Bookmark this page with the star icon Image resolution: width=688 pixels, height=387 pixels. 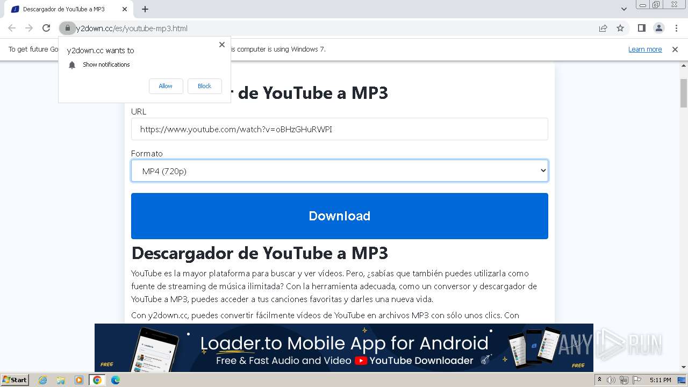(620, 28)
